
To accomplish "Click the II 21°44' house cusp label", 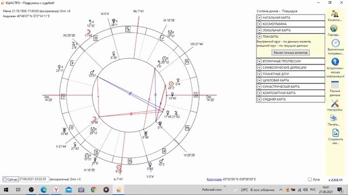I will coord(61,146).
